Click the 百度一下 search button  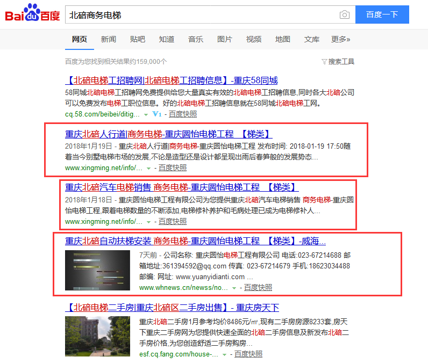point(382,14)
